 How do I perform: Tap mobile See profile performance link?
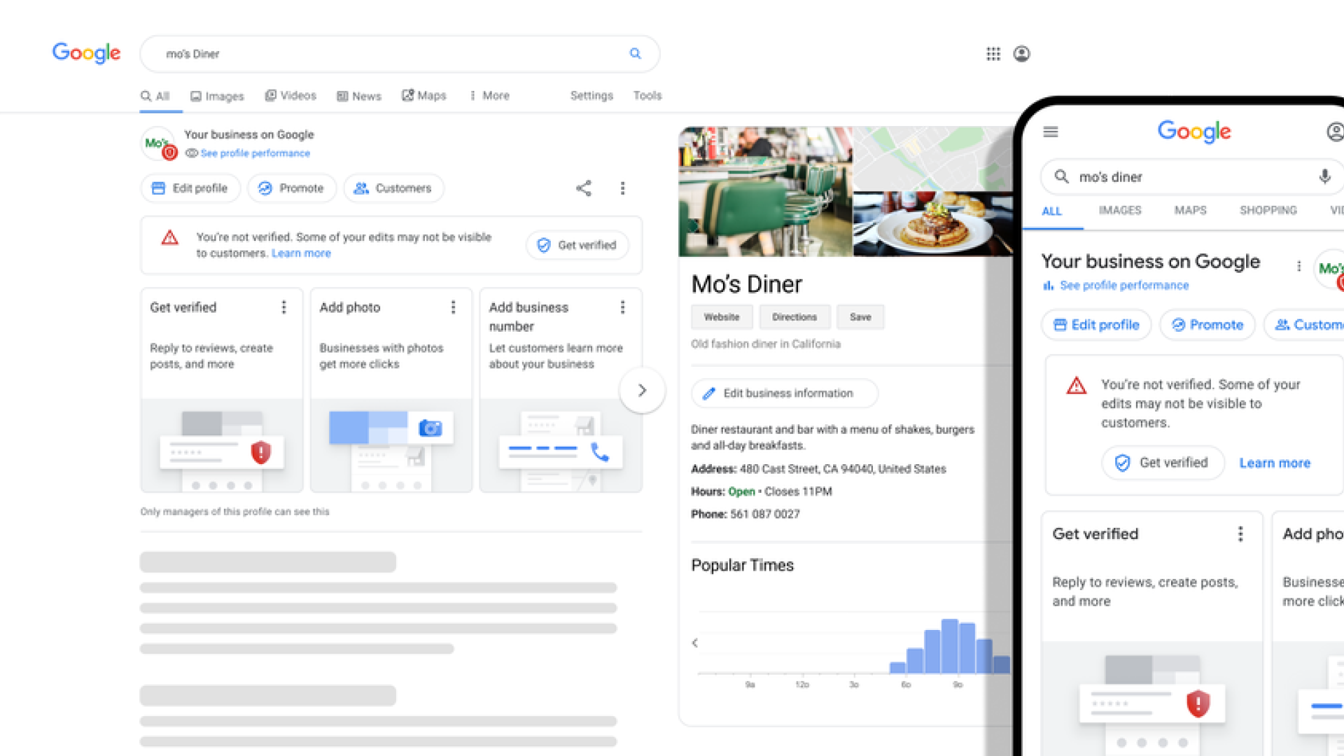1123,285
